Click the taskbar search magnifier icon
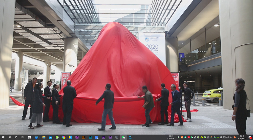Image resolution: width=253 pixels, height=140 pixels. point(10,137)
